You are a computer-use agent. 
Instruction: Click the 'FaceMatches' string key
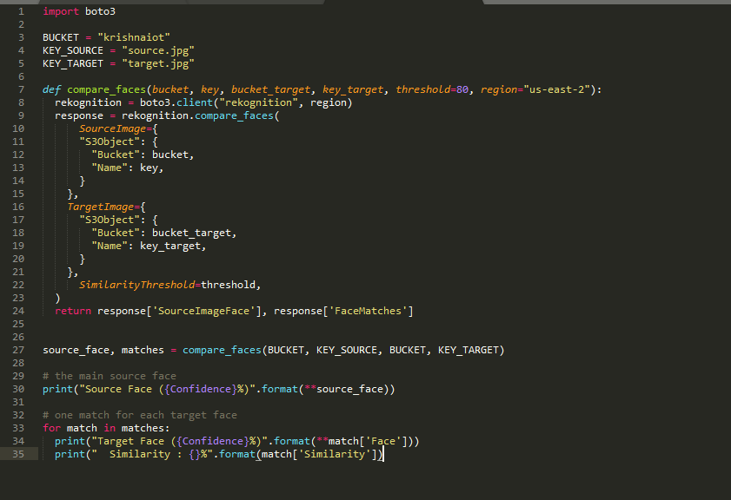coord(368,311)
